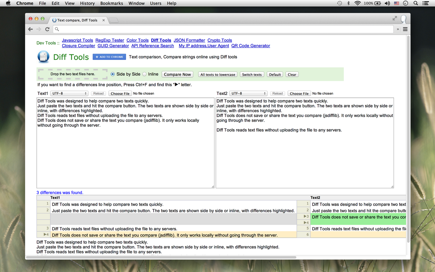Open Text1 UTF-8 encoding dropdown
435x272 pixels.
pos(69,93)
